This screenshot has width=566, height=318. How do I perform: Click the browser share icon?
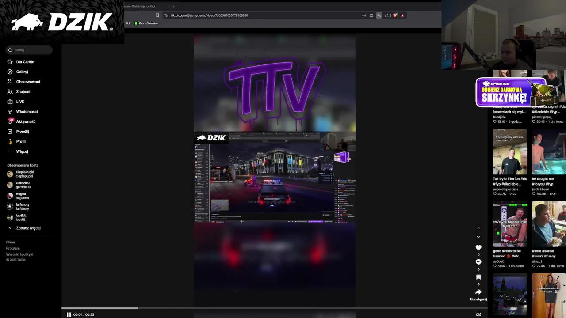pos(386,15)
